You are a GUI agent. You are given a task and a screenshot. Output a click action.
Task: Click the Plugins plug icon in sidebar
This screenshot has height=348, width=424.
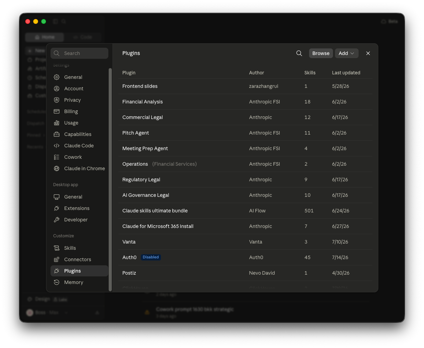tap(57, 271)
